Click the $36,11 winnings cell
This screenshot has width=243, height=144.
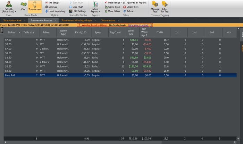134,40
